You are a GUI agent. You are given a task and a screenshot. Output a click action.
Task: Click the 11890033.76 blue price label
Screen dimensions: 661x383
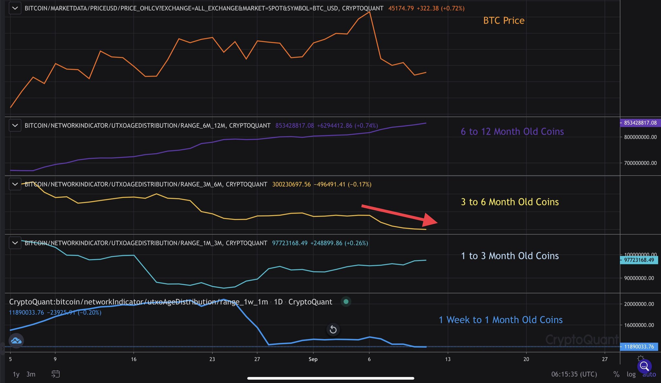tap(639, 347)
